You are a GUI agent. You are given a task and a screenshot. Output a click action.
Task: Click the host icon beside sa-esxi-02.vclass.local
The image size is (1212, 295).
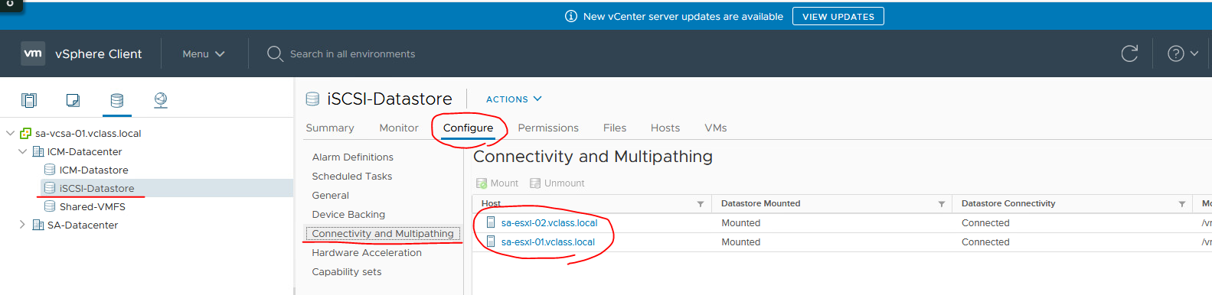pyautogui.click(x=491, y=222)
